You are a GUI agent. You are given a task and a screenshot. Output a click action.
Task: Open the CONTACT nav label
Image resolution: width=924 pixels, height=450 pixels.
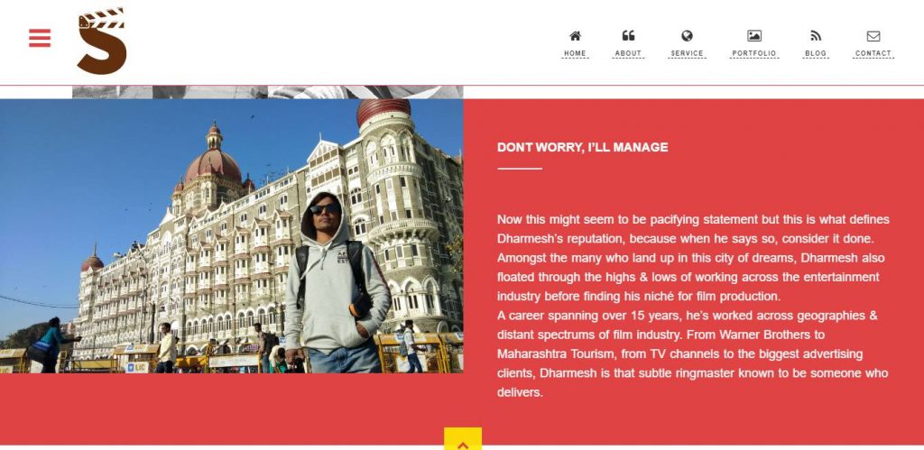pyautogui.click(x=873, y=53)
